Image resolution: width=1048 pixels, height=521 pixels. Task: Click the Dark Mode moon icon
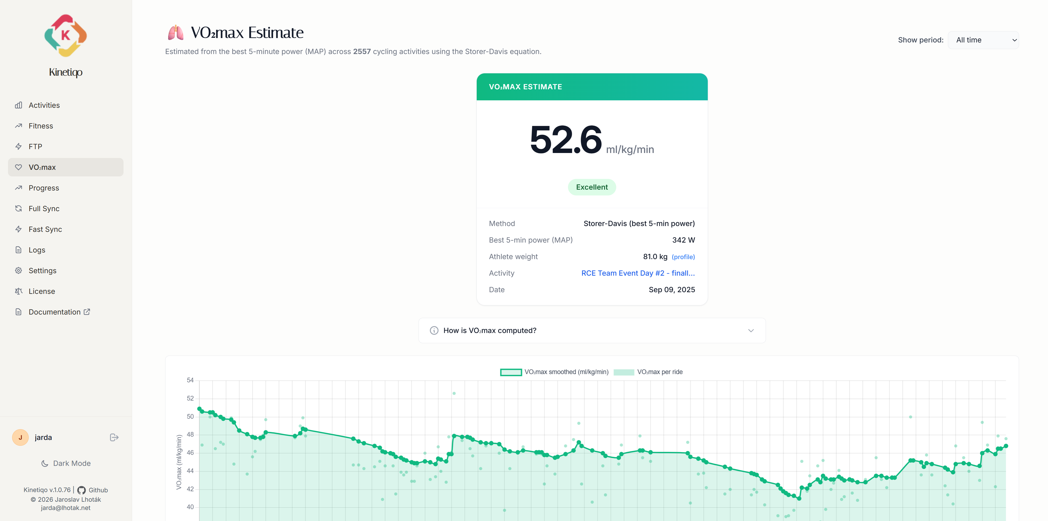45,464
